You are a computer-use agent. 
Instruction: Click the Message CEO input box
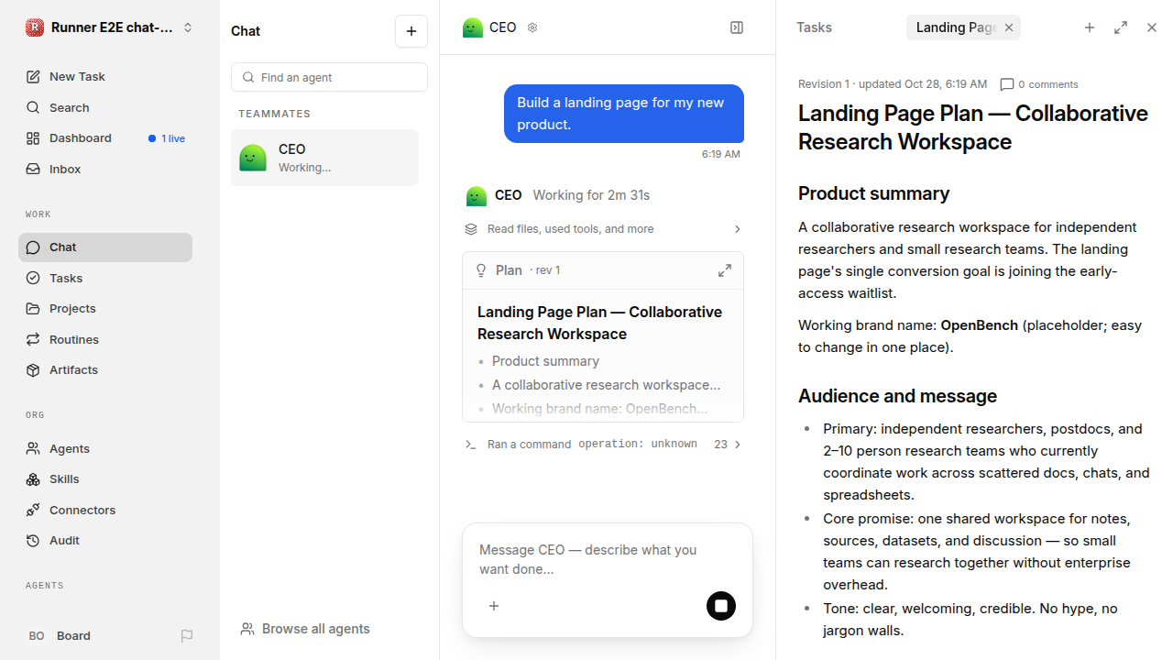[x=607, y=559]
